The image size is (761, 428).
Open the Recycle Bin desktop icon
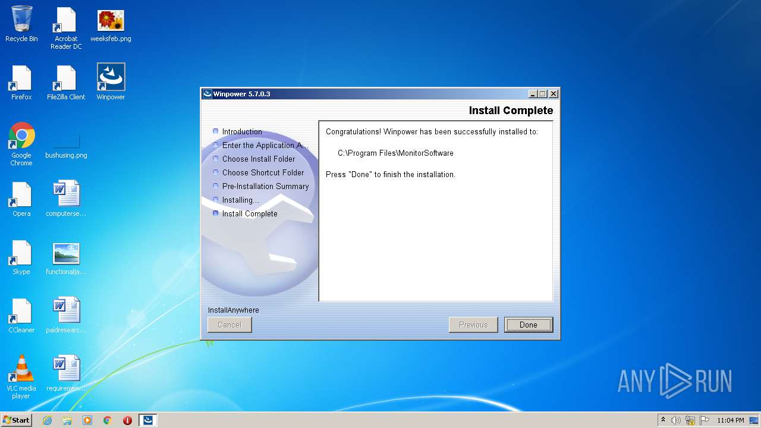pos(21,24)
